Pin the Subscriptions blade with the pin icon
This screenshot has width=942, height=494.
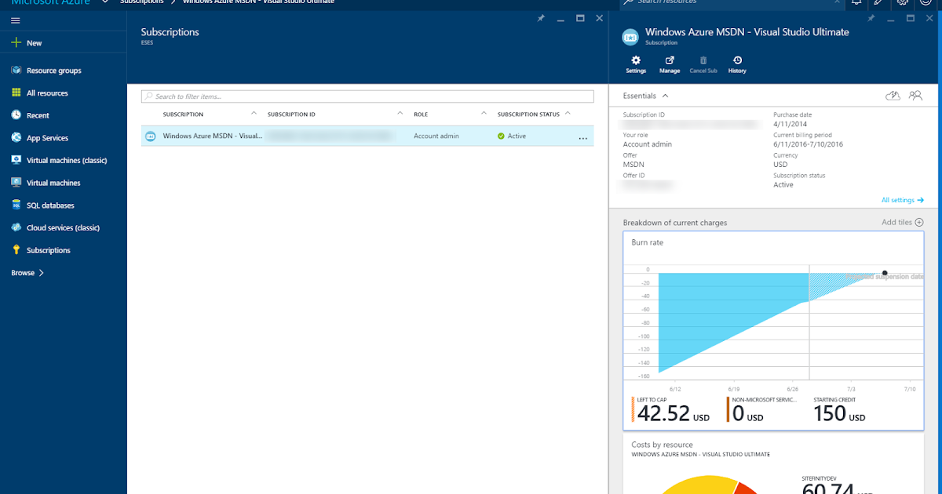tap(541, 18)
